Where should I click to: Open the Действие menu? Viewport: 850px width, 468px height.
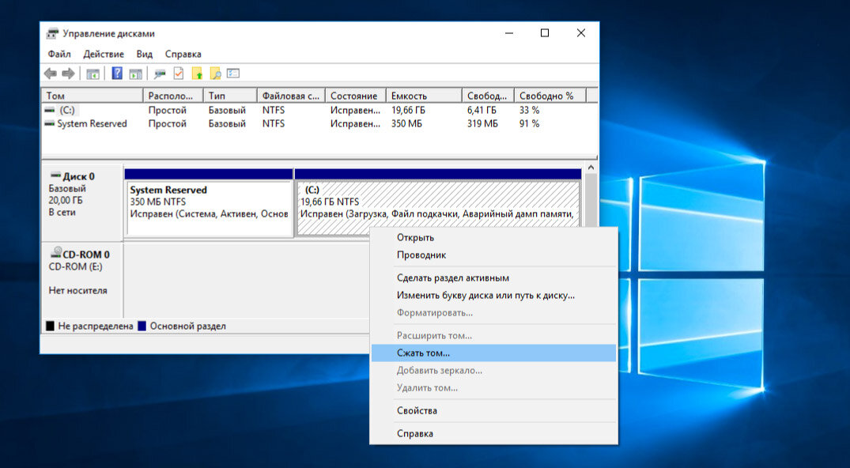(104, 55)
